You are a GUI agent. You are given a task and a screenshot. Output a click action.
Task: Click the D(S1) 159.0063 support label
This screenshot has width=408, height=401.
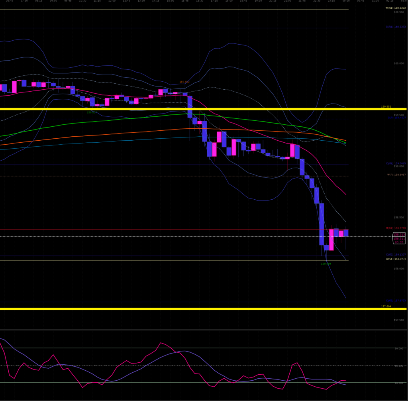pyautogui.click(x=395, y=163)
